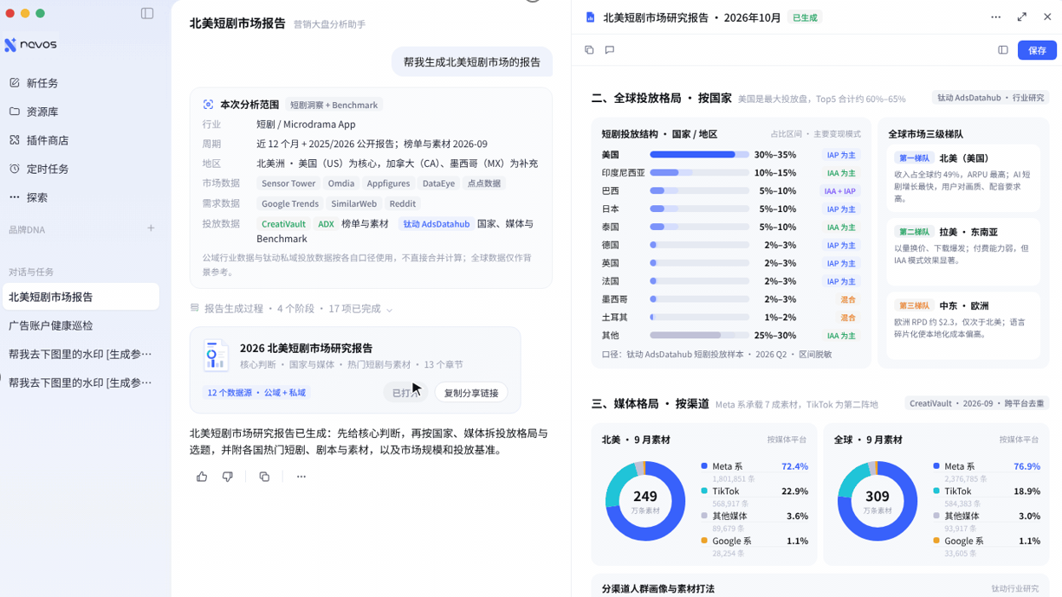Expand the report panel to fullscreen
Image resolution: width=1062 pixels, height=597 pixels.
1022,17
